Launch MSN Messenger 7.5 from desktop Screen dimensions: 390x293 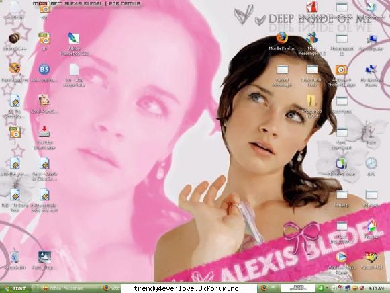[x=311, y=38]
